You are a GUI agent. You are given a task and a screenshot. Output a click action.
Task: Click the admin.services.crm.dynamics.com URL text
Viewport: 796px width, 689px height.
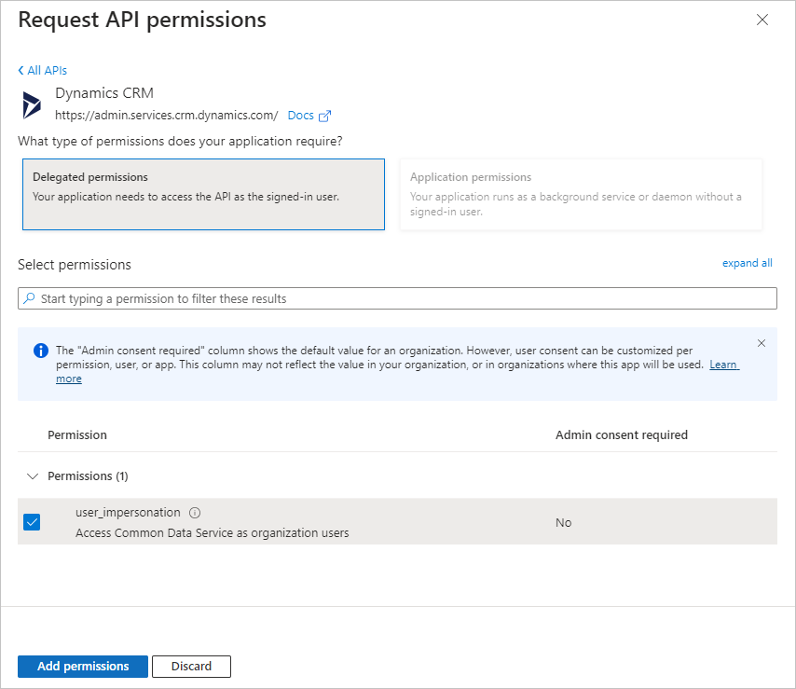(167, 116)
